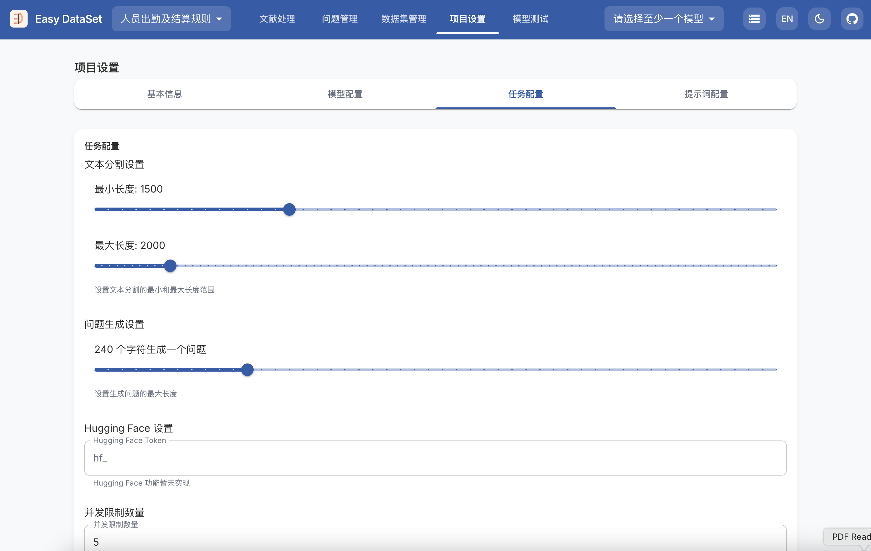Switch to the 基本信息 settings tab
The width and height of the screenshot is (871, 551).
click(164, 94)
